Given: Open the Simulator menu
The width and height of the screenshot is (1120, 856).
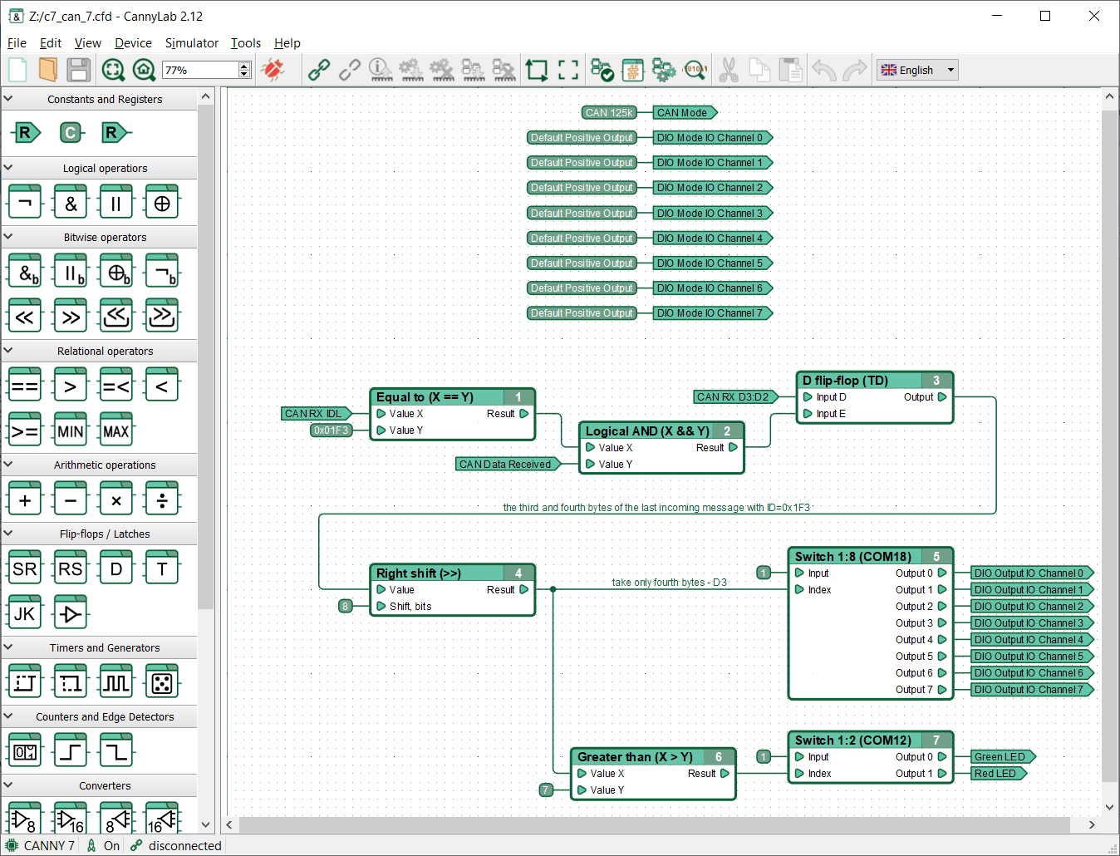Looking at the screenshot, I should [x=192, y=43].
